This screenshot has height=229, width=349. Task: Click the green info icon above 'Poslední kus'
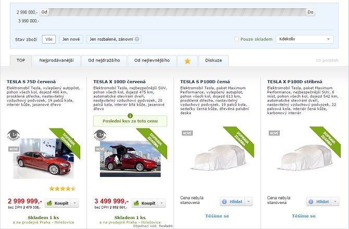pos(130,115)
